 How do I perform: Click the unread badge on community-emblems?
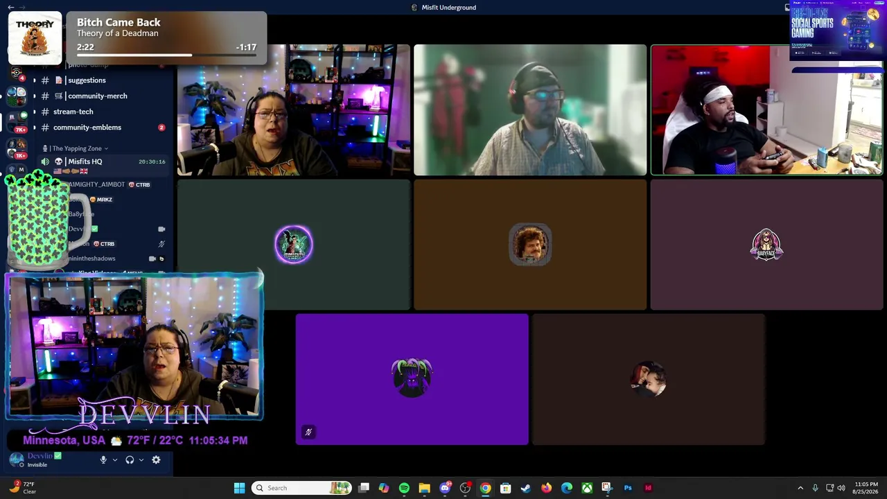pos(161,128)
